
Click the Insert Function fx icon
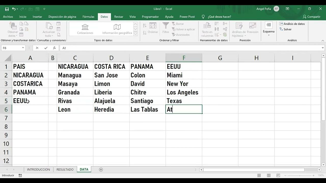(54, 48)
